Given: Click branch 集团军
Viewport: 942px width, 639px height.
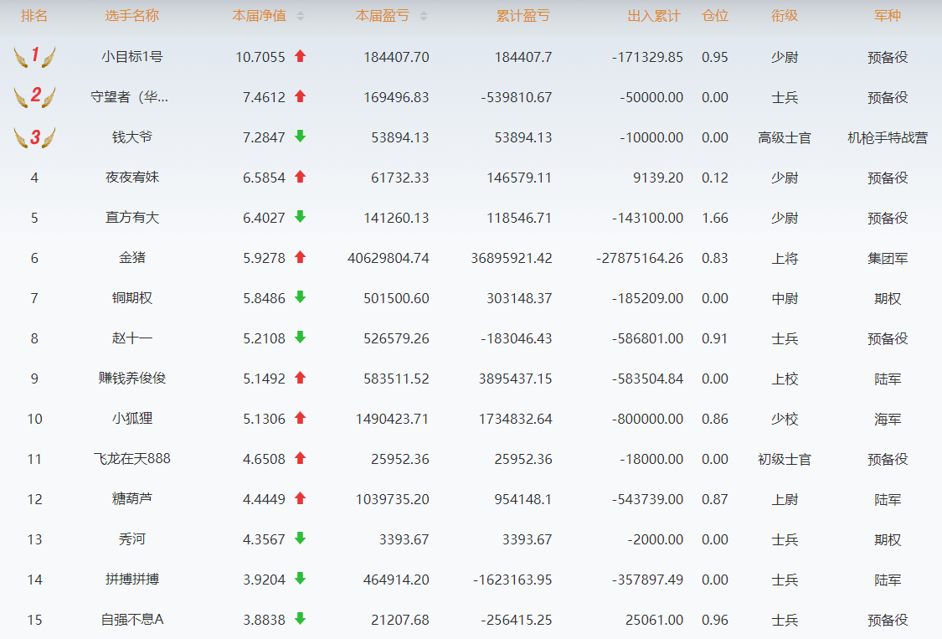Looking at the screenshot, I should pyautogui.click(x=888, y=259).
